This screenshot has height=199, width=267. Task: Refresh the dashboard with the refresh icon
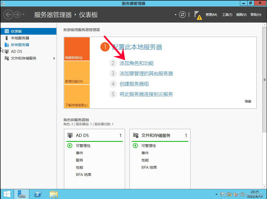tap(182, 14)
